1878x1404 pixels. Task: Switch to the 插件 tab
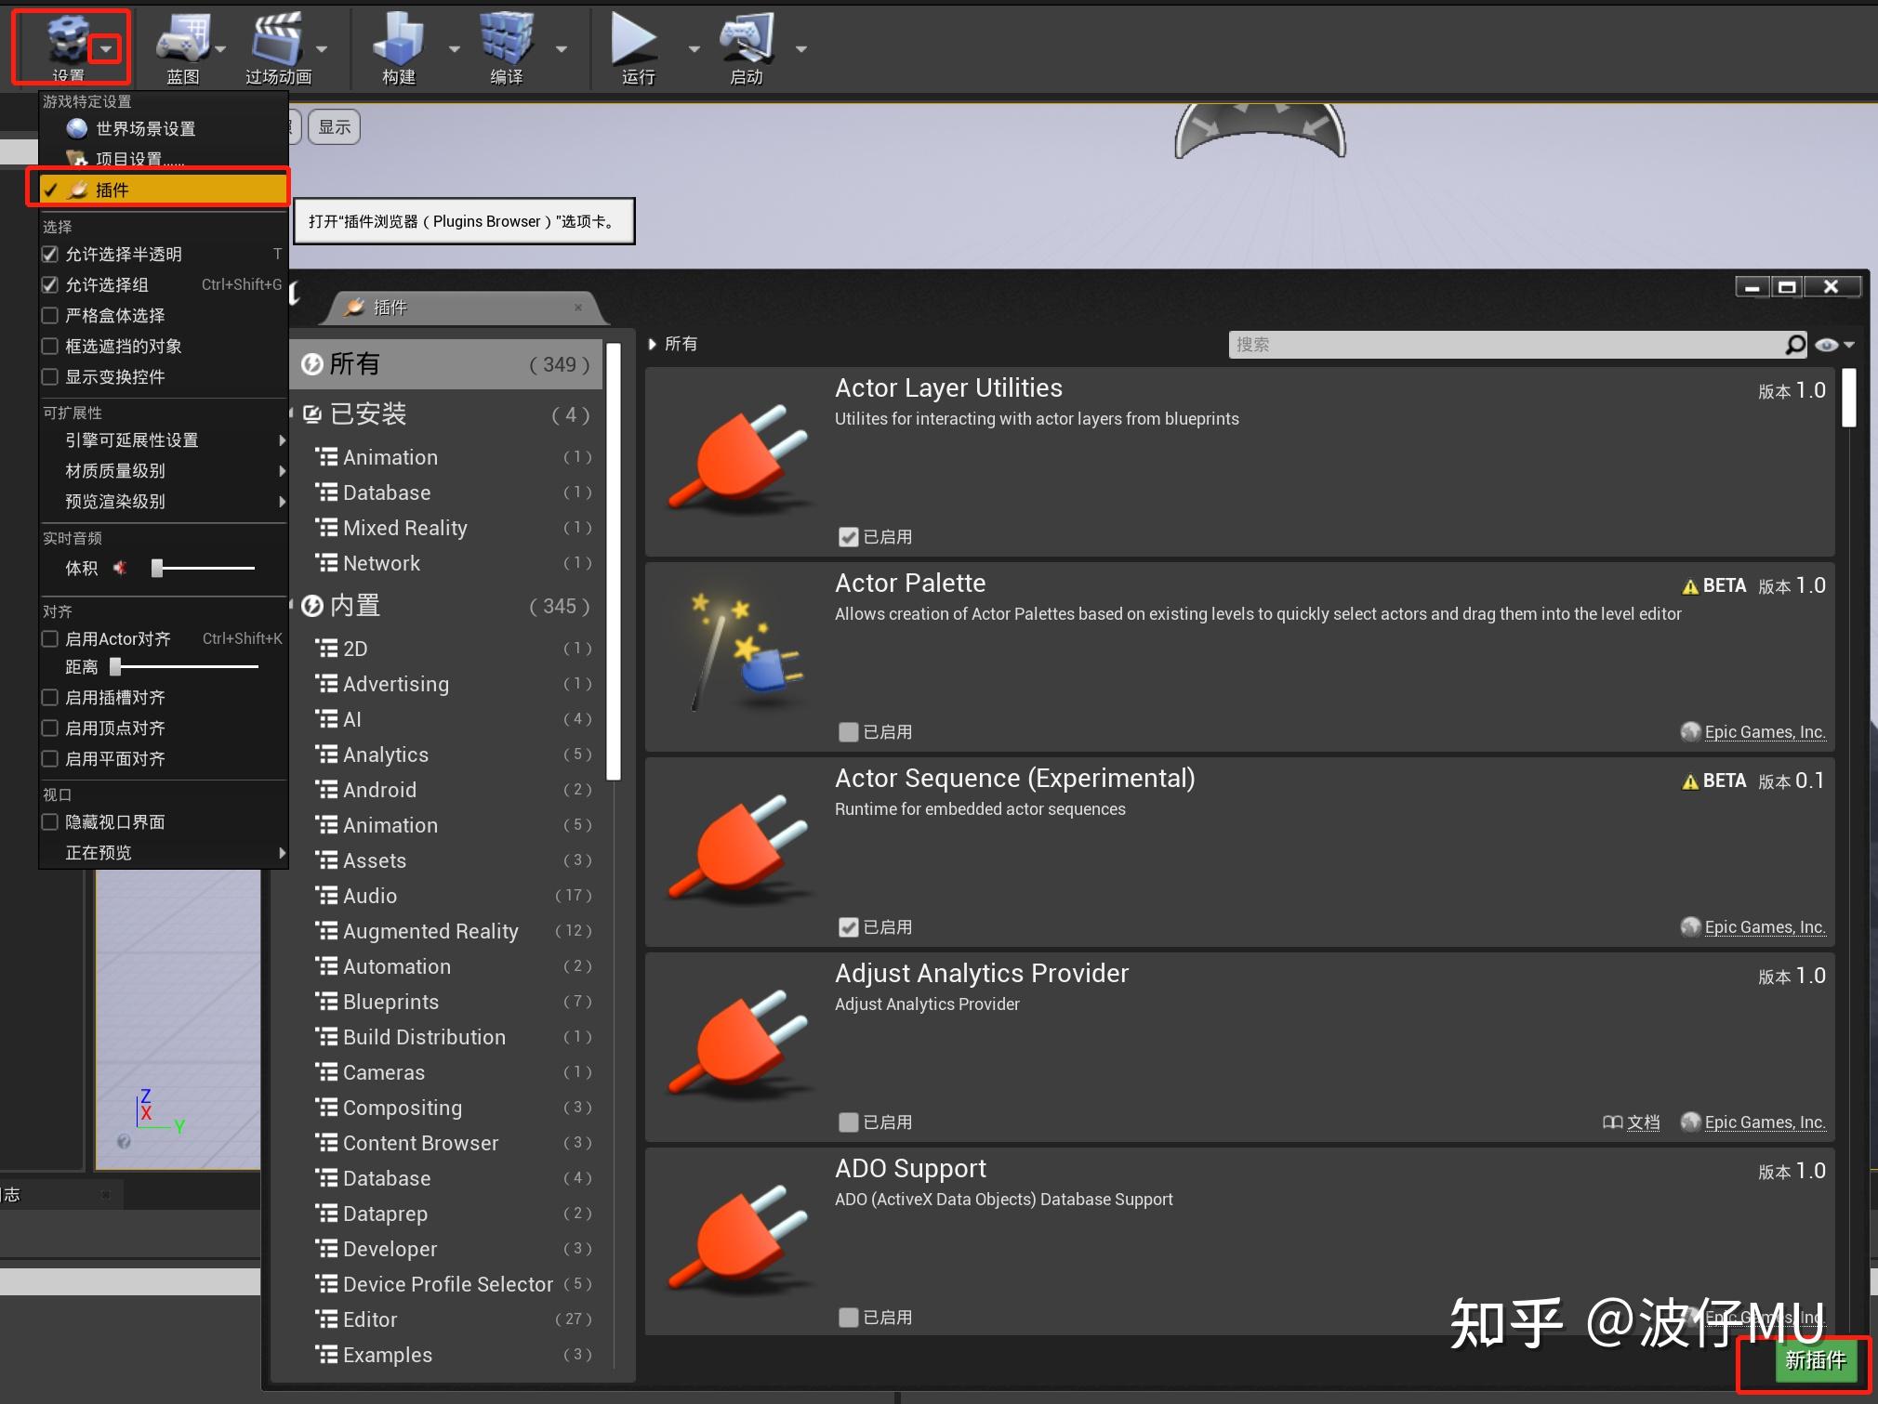click(x=390, y=307)
